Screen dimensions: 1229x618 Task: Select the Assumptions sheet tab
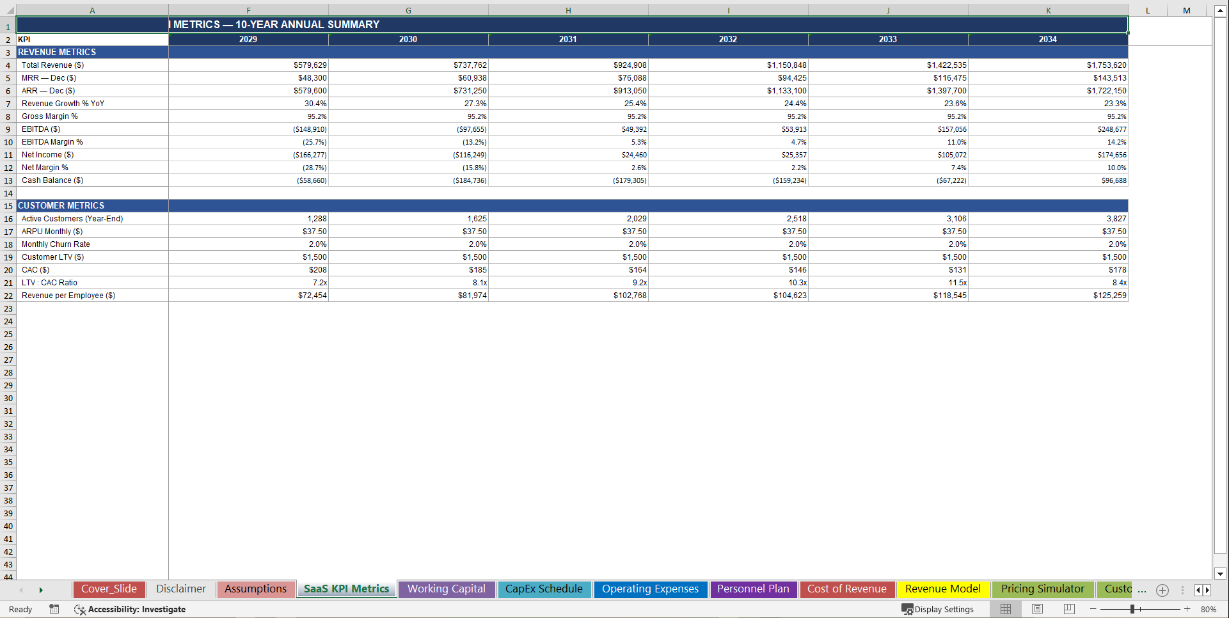pyautogui.click(x=255, y=589)
